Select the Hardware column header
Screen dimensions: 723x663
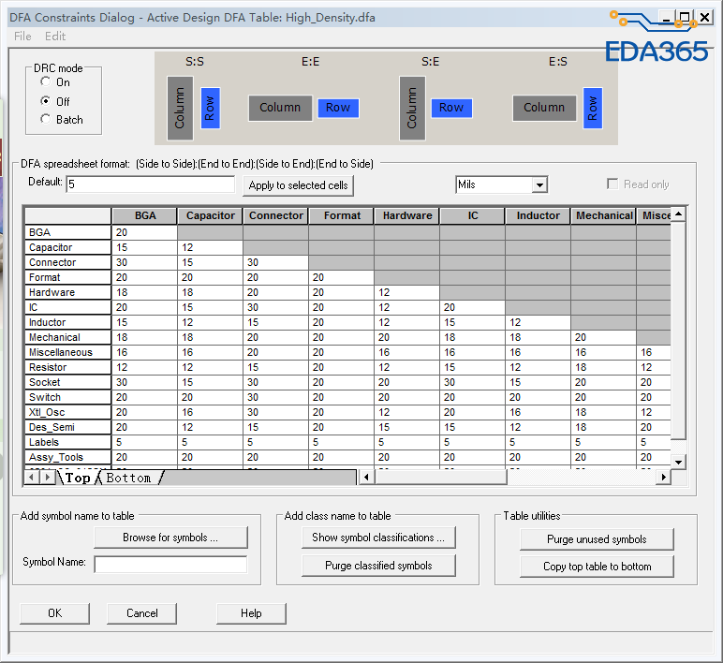[x=407, y=215]
